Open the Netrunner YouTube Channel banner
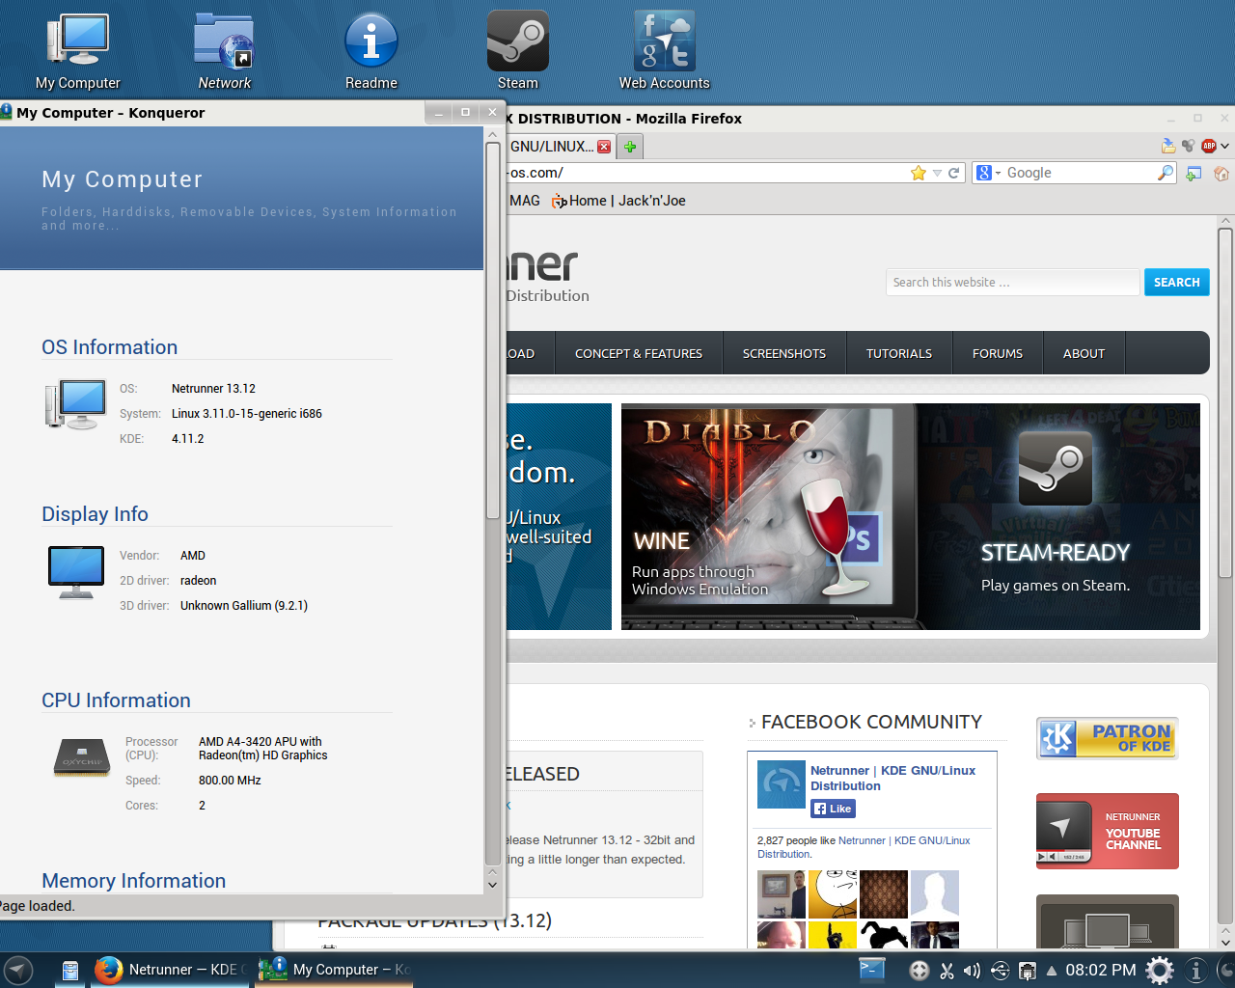The width and height of the screenshot is (1235, 988). click(1108, 831)
